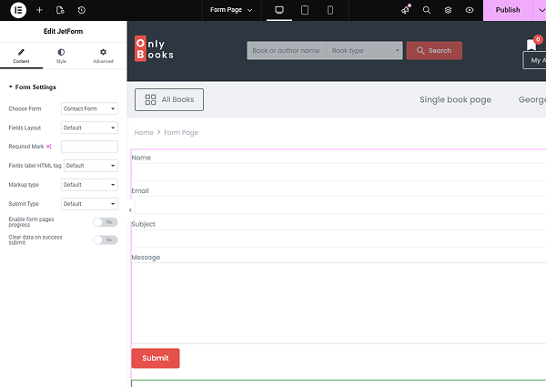This screenshot has height=387, width=546.
Task: Open the Fields Layout dropdown
Action: pyautogui.click(x=89, y=127)
